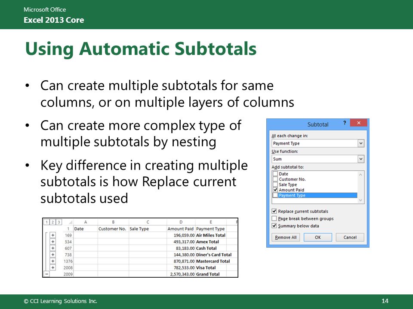
Task: Select outline level 1 button
Action: 46,222
